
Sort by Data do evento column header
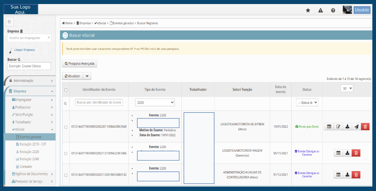281,89
